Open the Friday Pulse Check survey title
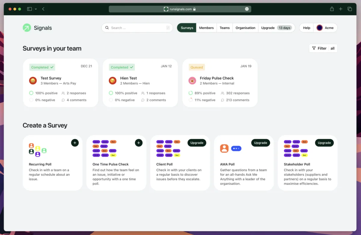The height and width of the screenshot is (235, 361). pos(217,78)
